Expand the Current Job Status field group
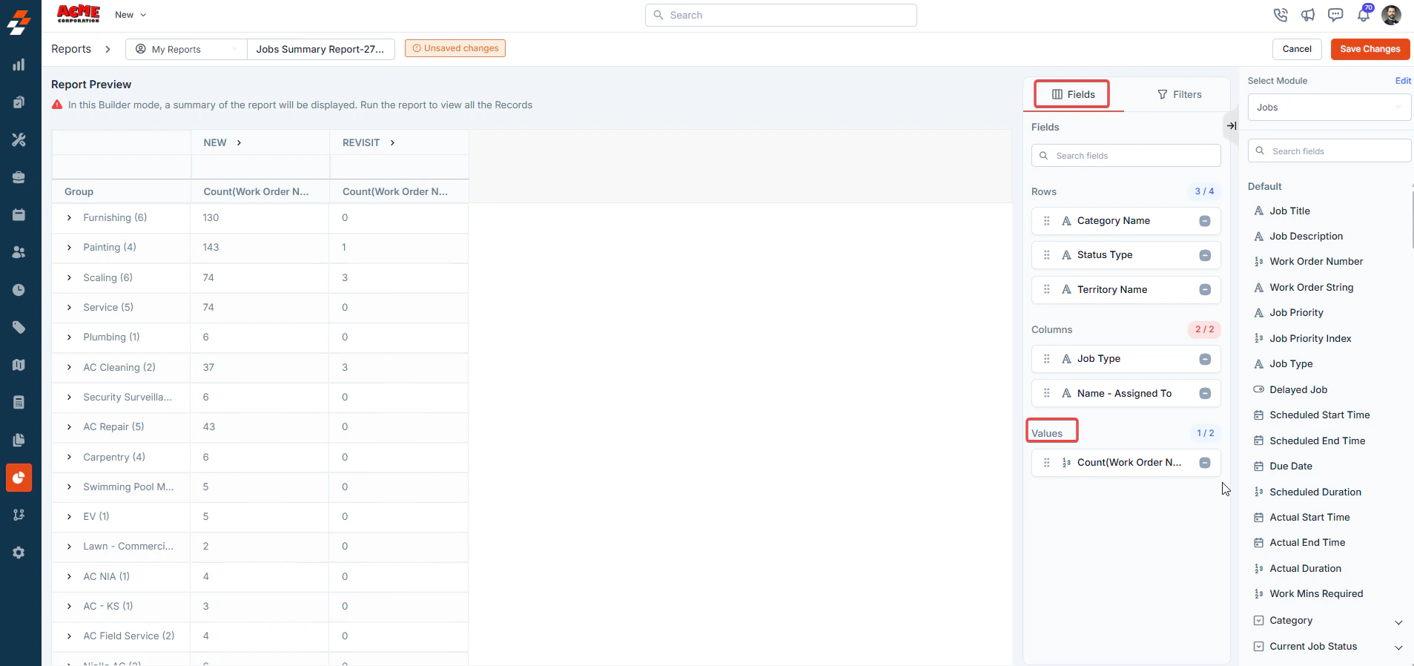Image resolution: width=1414 pixels, height=666 pixels. 1398,647
